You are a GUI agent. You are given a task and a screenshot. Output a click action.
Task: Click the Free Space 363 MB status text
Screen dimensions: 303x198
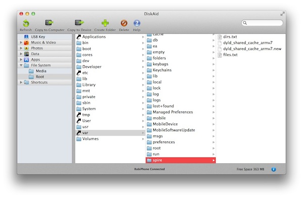point(250,169)
